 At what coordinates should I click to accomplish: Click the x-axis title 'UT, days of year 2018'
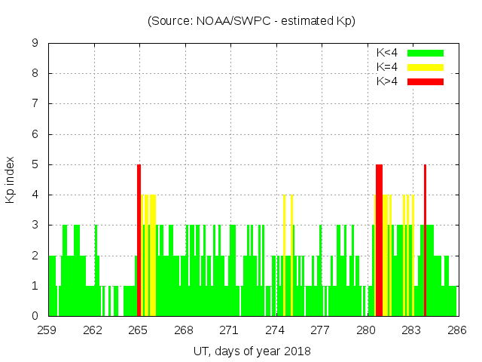(252, 351)
